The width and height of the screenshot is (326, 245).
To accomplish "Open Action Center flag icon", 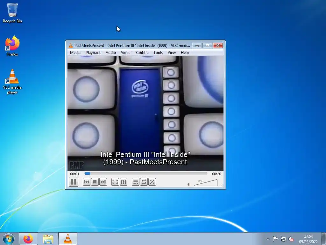I will 275,239.
